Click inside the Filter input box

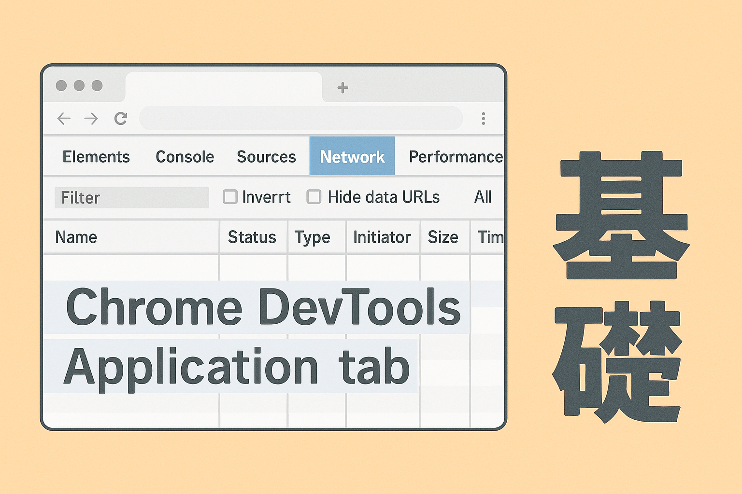pos(130,197)
